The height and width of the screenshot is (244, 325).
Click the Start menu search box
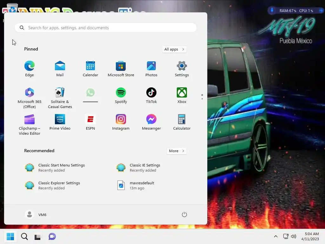click(105, 28)
